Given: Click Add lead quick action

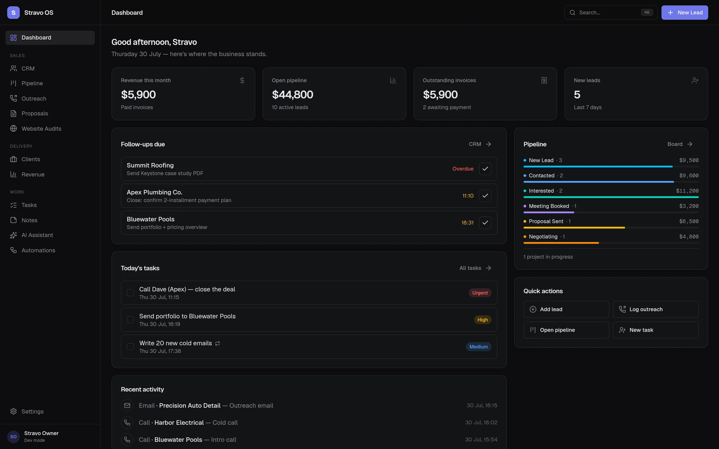Looking at the screenshot, I should click(x=566, y=309).
